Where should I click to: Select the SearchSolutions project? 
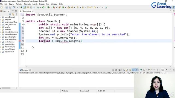tap(10, 39)
